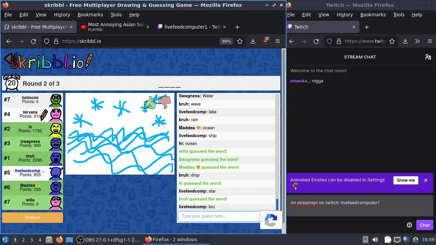Close the livefeedcomputer1 Twitch tab
Screen dimensions: 436x245
(225, 27)
